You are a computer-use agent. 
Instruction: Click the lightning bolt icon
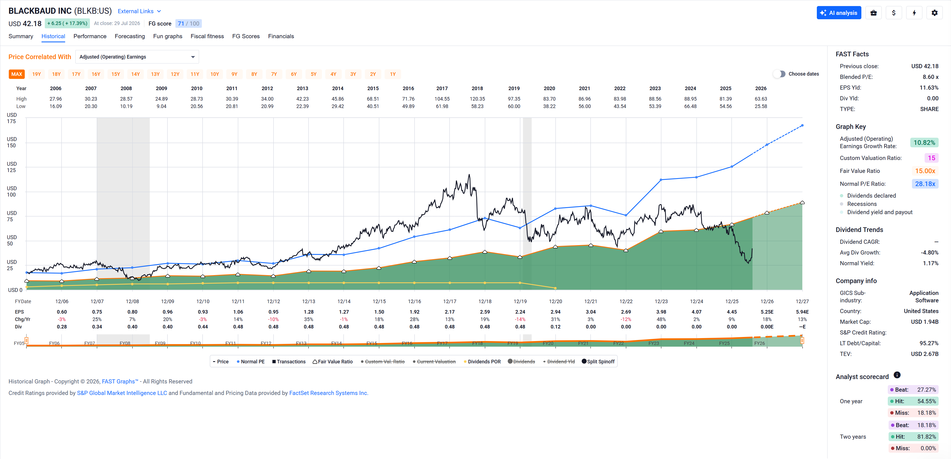pos(914,13)
